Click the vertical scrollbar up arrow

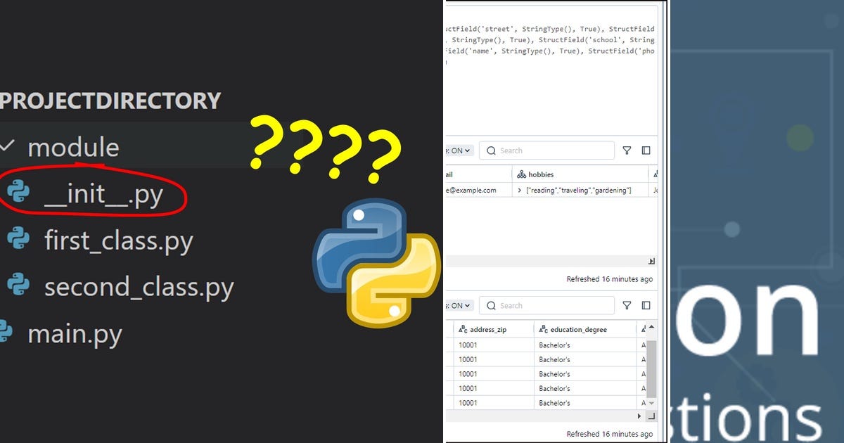pos(651,327)
